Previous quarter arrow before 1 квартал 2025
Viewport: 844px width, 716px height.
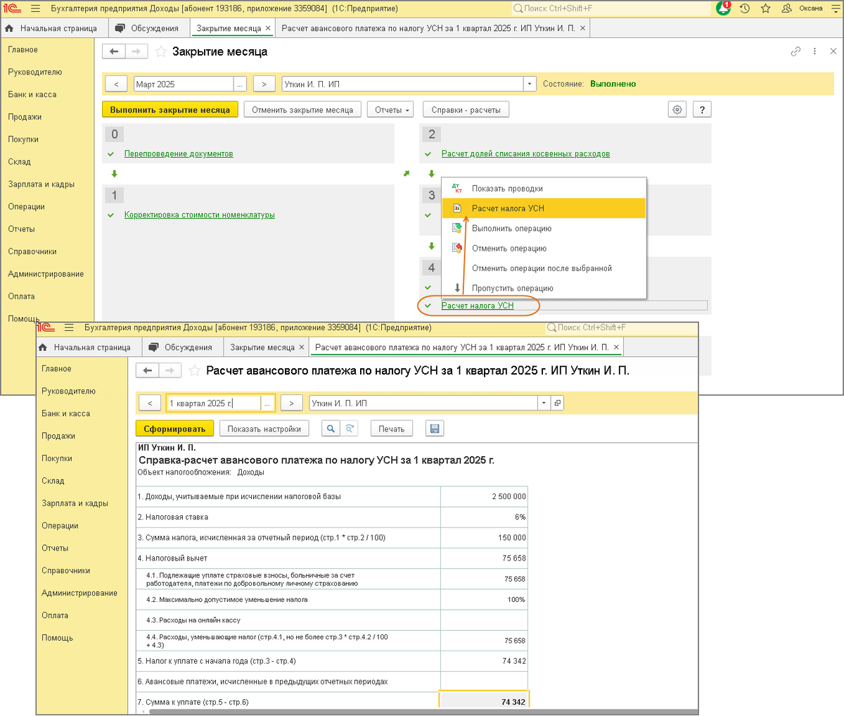(x=150, y=403)
